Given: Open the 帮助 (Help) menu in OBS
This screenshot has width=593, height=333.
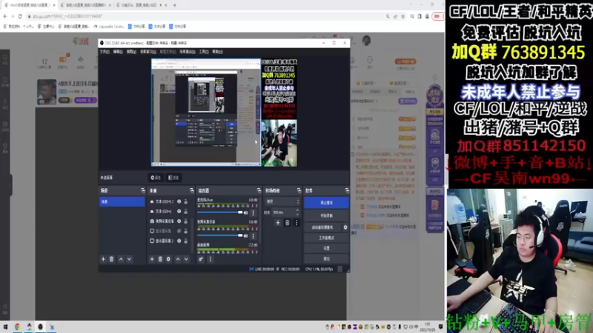Looking at the screenshot, I should [x=217, y=52].
